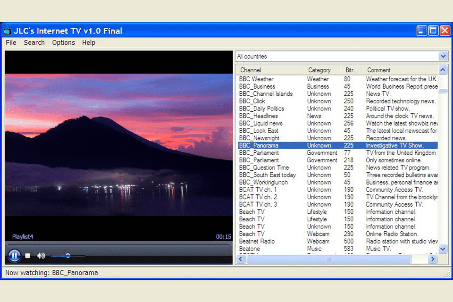Open the Options menu
Screen dimensions: 453x302
point(63,42)
